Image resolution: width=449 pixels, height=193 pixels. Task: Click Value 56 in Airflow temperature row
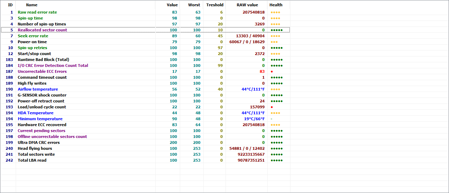[175, 89]
